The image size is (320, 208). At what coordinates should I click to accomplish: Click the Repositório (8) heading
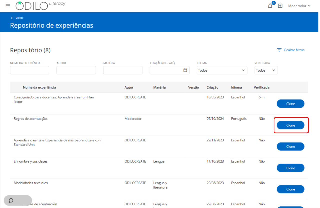coord(30,50)
